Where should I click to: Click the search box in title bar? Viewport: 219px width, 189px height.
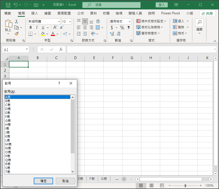(x=111, y=5)
